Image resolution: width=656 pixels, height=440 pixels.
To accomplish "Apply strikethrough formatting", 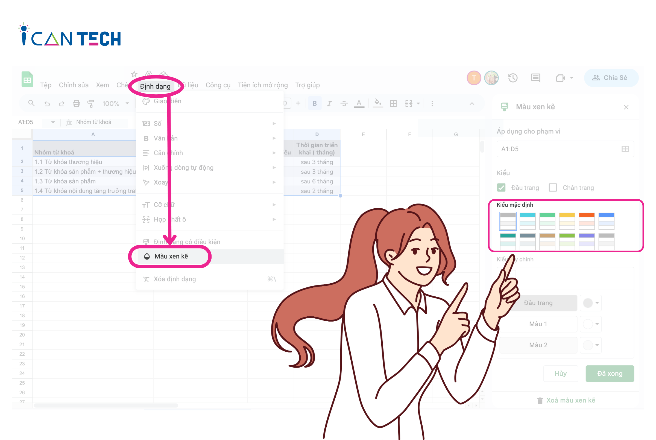I will [344, 104].
